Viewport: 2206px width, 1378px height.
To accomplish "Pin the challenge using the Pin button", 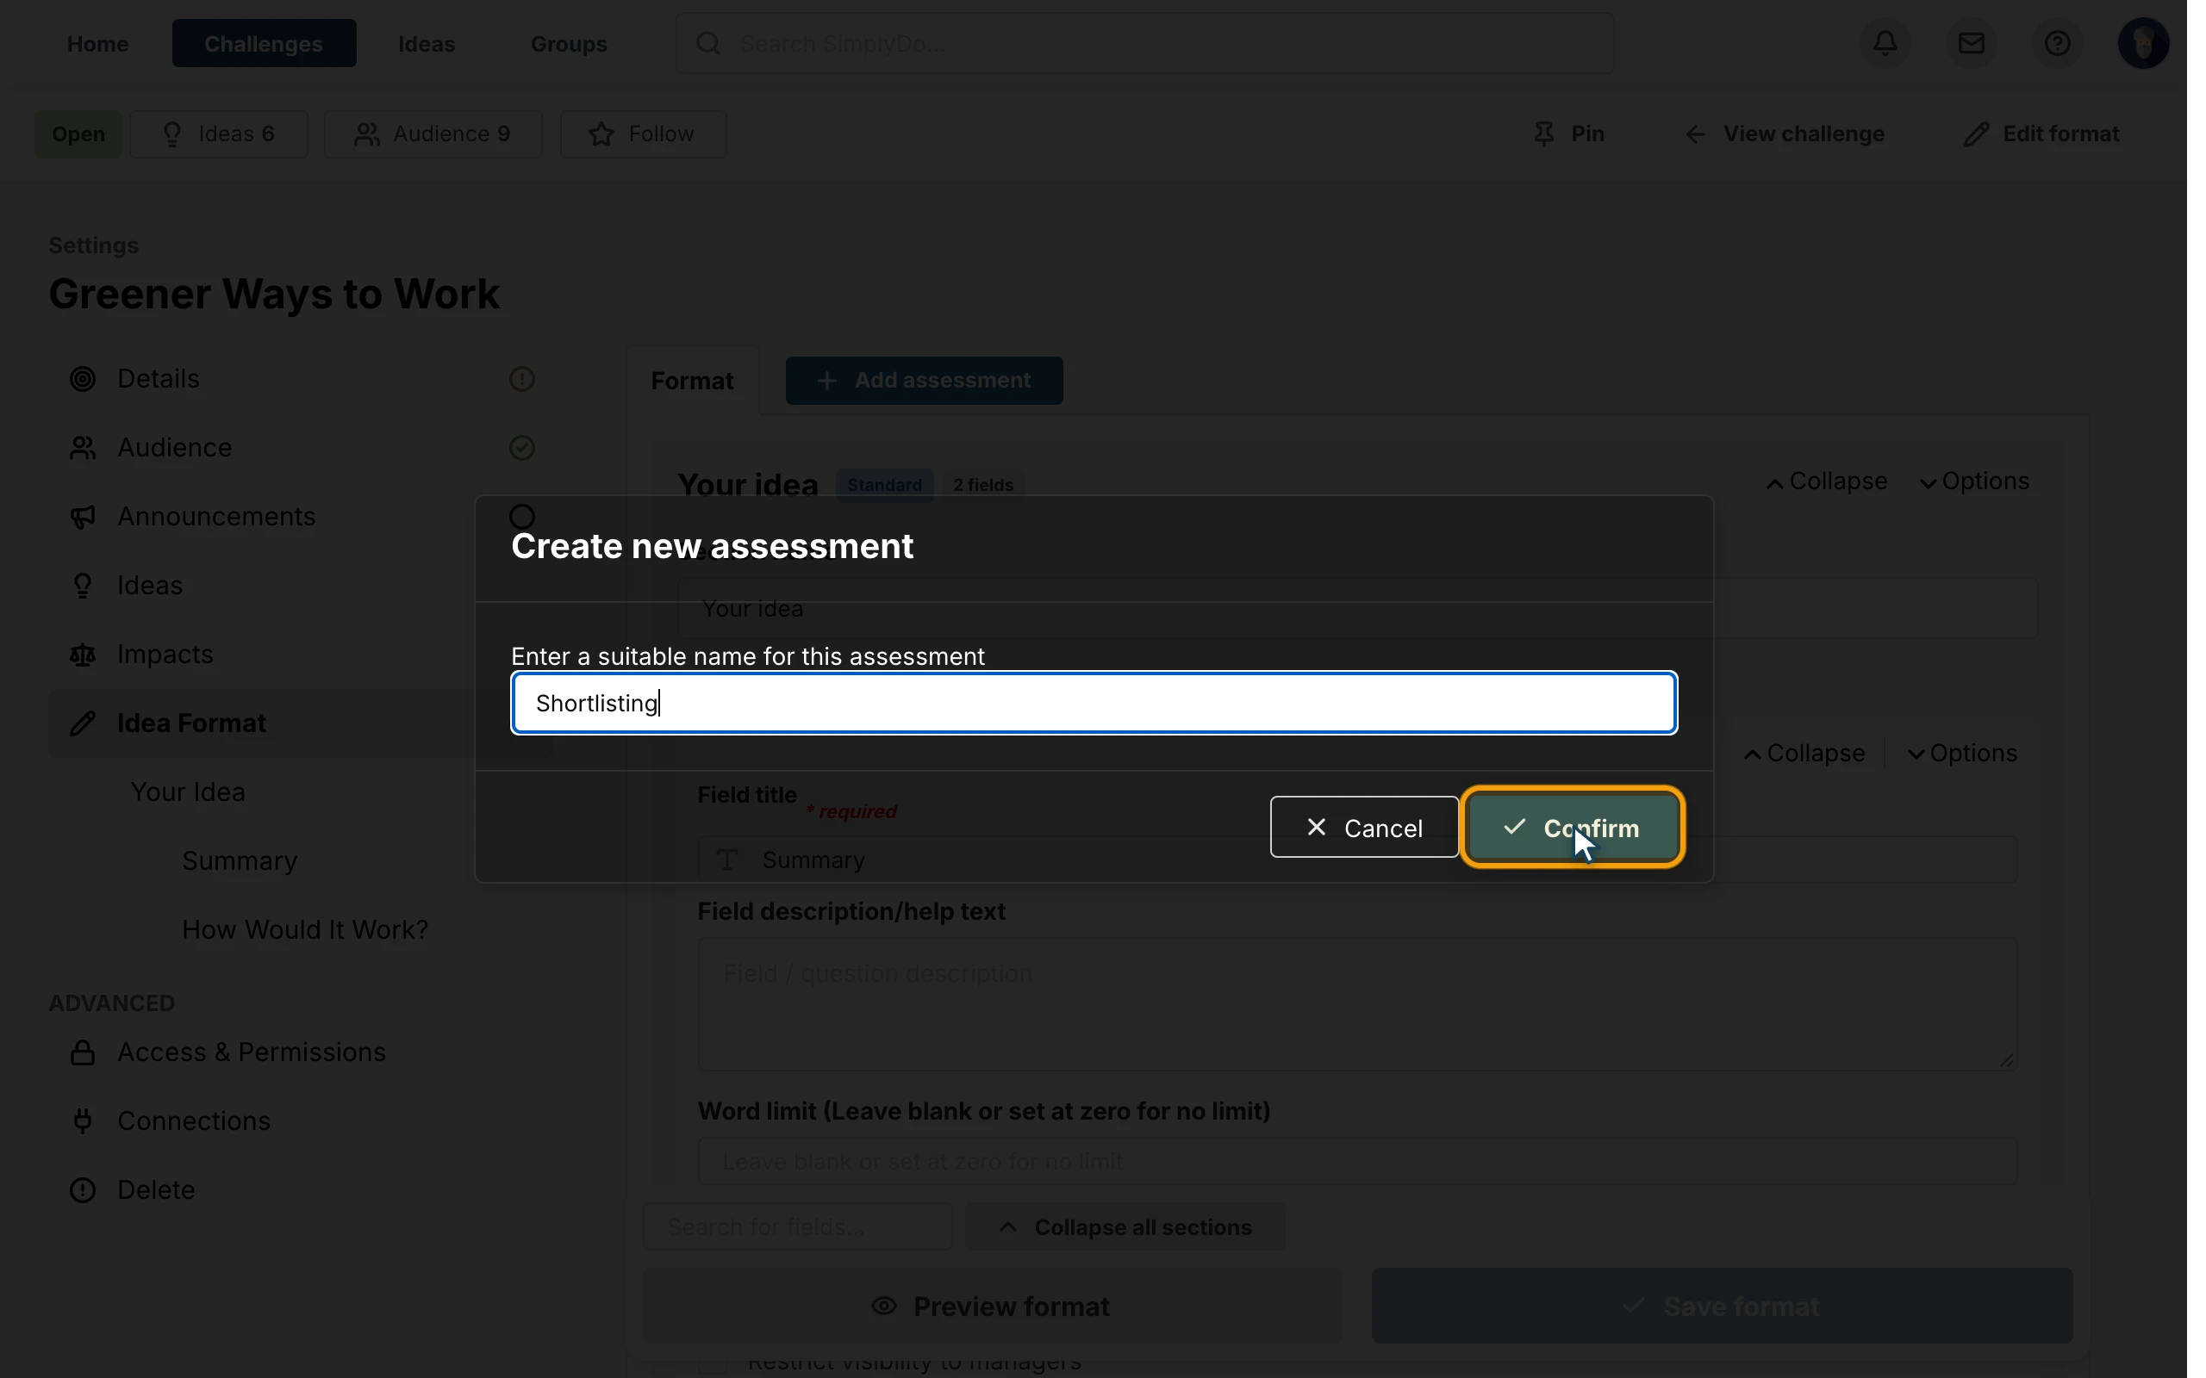I will pyautogui.click(x=1568, y=134).
